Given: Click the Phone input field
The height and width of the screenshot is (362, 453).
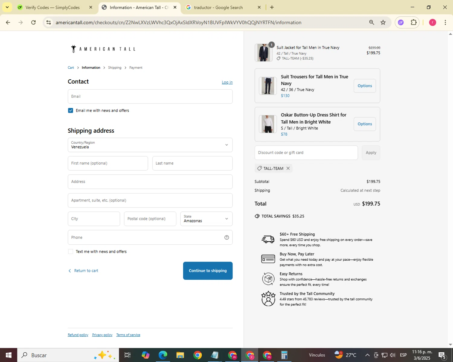Looking at the screenshot, I should (x=150, y=237).
